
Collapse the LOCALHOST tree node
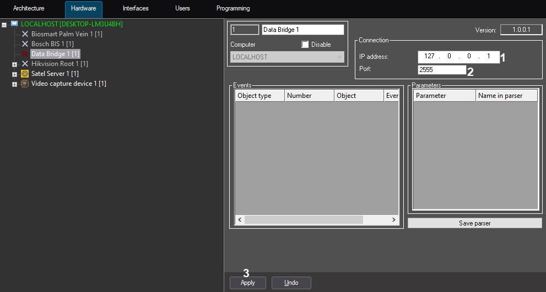coord(5,25)
